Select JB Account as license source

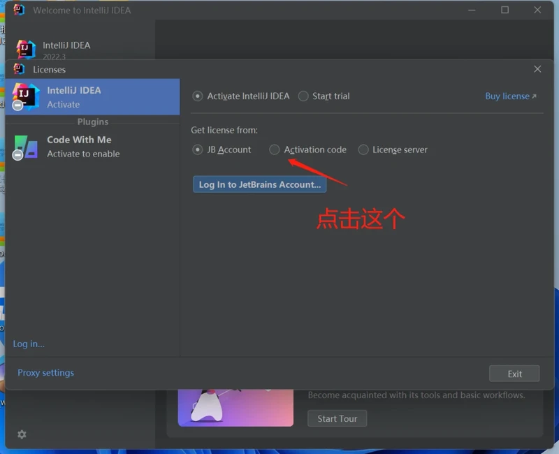point(198,149)
